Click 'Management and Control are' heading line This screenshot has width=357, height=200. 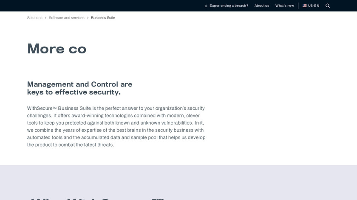pyautogui.click(x=80, y=84)
